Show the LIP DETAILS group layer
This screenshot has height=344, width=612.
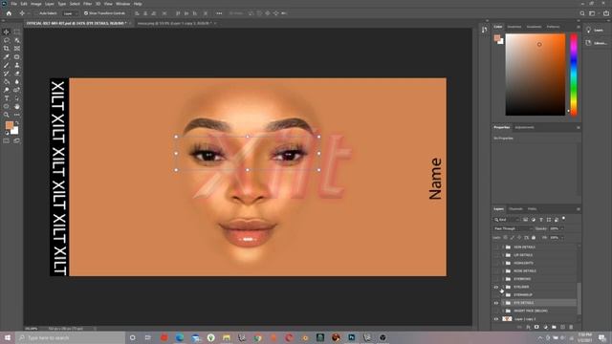pyautogui.click(x=496, y=255)
